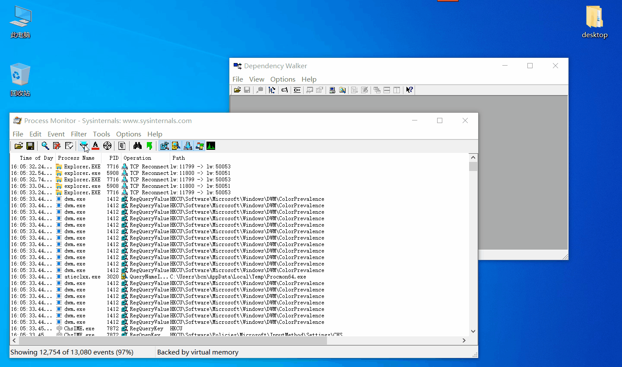Open the View menu in Dependency Walker
The width and height of the screenshot is (622, 367).
[x=257, y=79]
